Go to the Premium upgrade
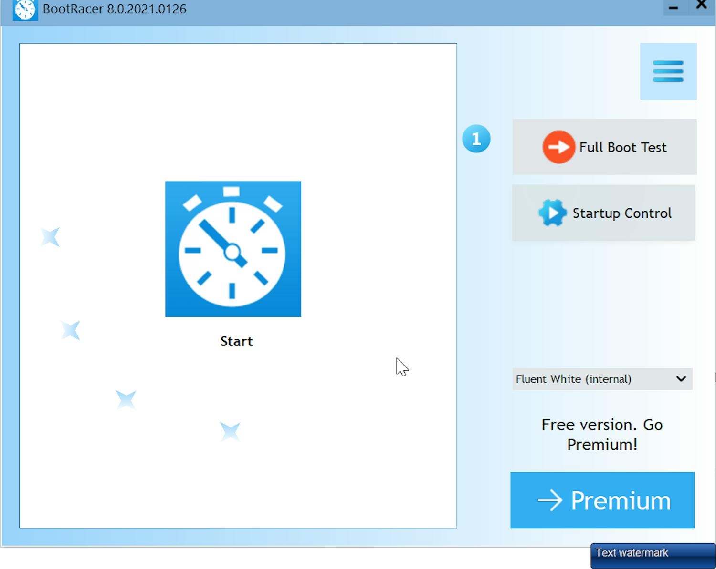 pos(602,500)
